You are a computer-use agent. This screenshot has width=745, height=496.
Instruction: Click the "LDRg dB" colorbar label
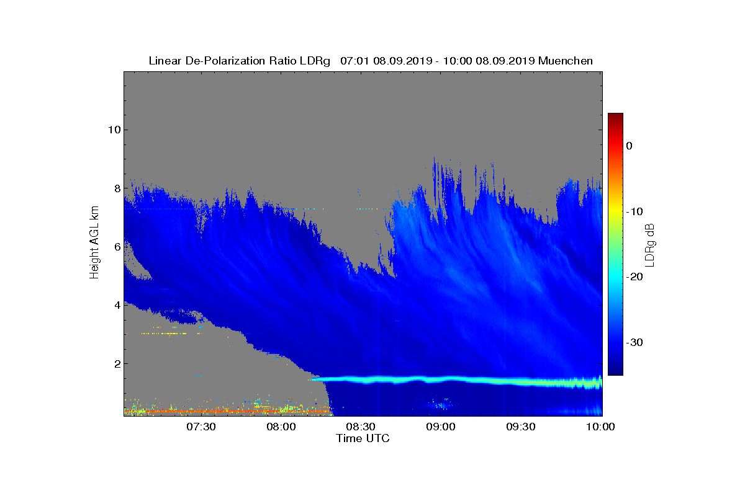[x=650, y=244]
